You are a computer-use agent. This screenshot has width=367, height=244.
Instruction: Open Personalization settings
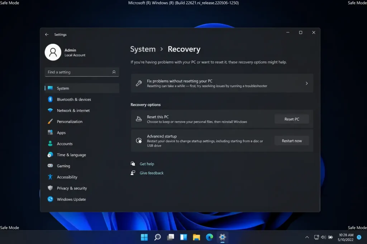[82, 121]
